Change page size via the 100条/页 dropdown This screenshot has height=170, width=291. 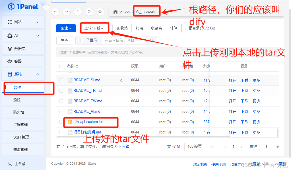coord(201,147)
